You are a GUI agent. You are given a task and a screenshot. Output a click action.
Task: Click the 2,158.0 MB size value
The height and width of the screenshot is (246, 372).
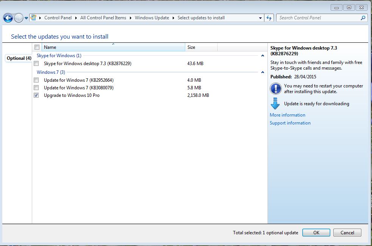tap(198, 95)
